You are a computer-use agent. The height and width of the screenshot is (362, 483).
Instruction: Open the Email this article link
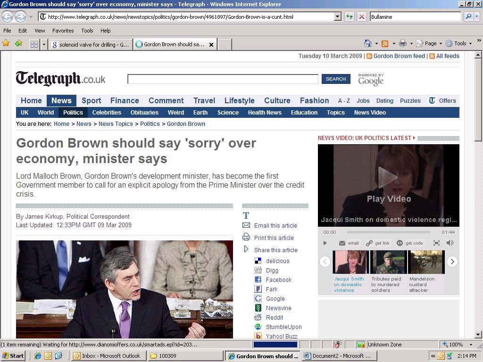pyautogui.click(x=275, y=226)
